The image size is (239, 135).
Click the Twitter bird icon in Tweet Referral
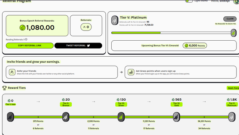89,45
